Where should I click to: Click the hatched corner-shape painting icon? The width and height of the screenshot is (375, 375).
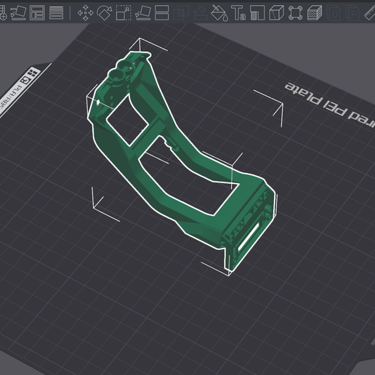[257, 12]
